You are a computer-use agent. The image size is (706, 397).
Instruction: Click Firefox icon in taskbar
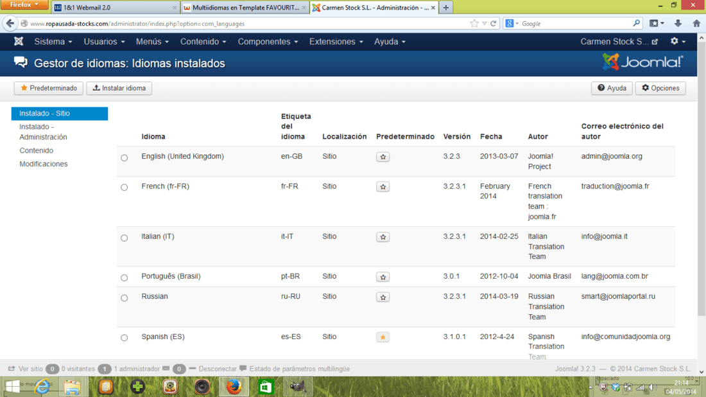pyautogui.click(x=234, y=387)
